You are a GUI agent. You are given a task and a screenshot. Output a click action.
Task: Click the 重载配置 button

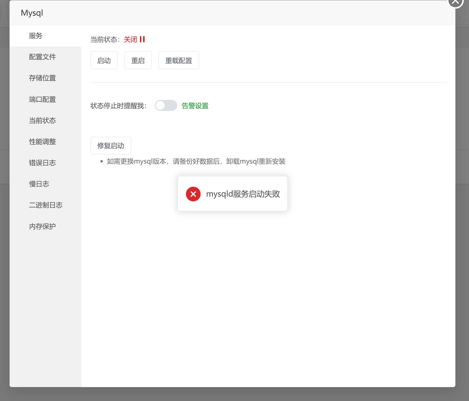(x=179, y=60)
